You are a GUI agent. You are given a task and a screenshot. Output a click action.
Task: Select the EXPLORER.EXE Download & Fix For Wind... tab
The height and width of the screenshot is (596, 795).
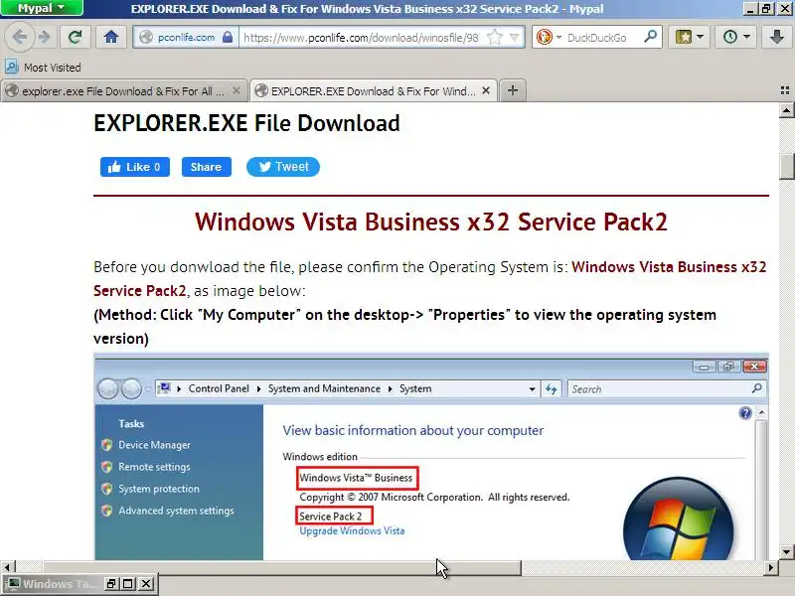tap(374, 91)
